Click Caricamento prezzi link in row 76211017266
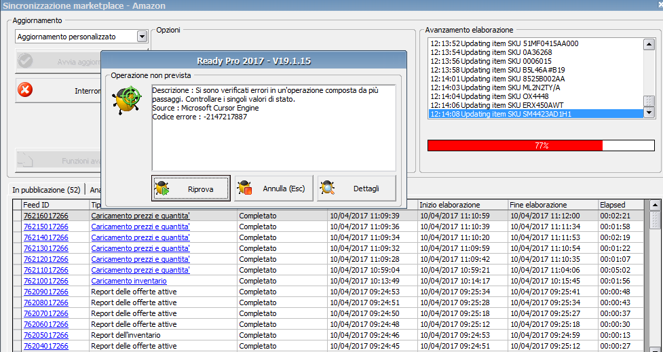This screenshot has width=663, height=352. 140,270
